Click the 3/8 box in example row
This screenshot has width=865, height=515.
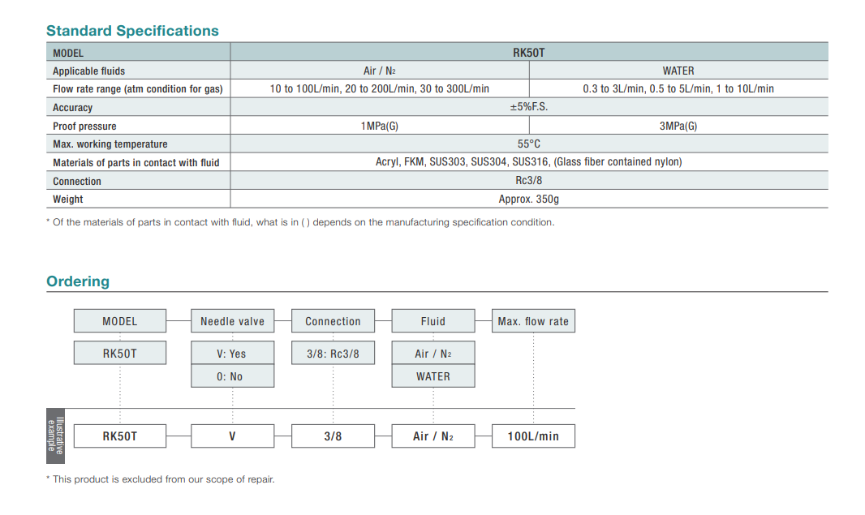click(x=334, y=436)
